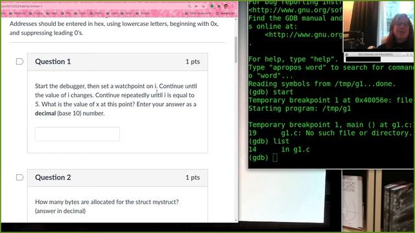Screen dimensions: 415x233
Task: Click the "1 pts" label of Question 1
Action: point(193,61)
